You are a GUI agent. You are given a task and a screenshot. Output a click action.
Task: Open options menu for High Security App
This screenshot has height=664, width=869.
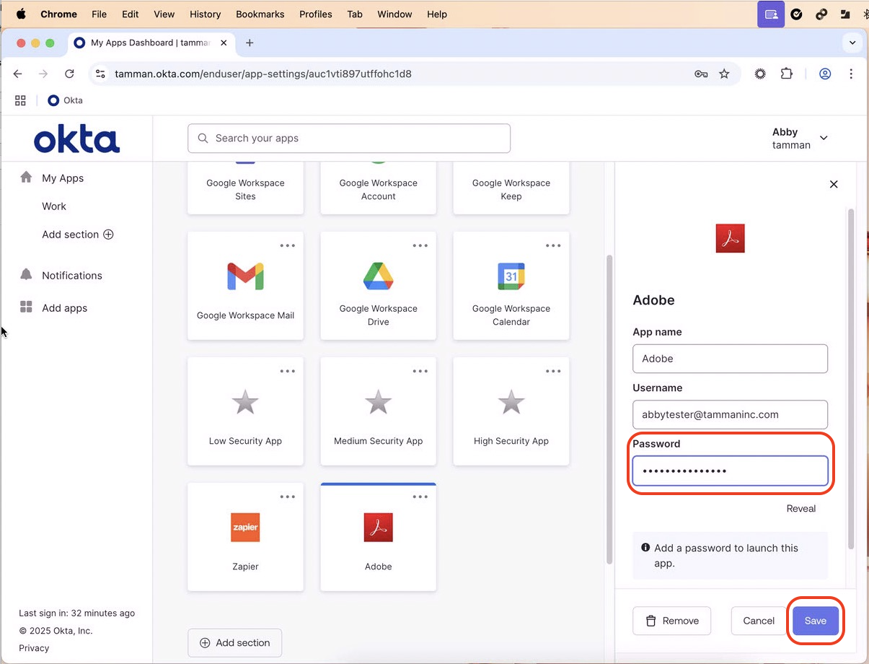pyautogui.click(x=553, y=371)
